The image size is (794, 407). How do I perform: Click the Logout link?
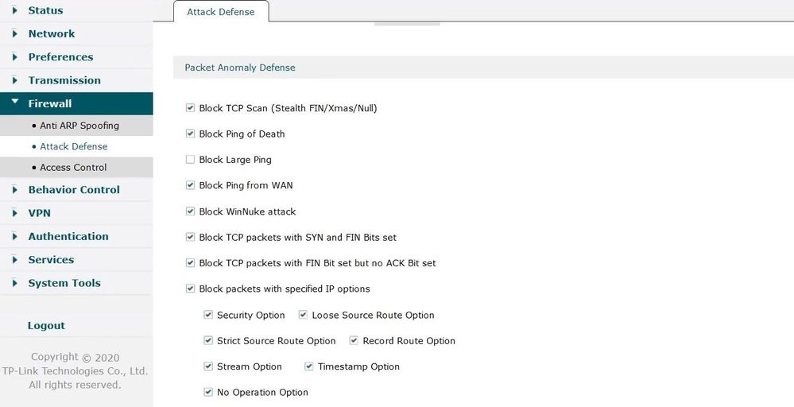click(x=46, y=326)
